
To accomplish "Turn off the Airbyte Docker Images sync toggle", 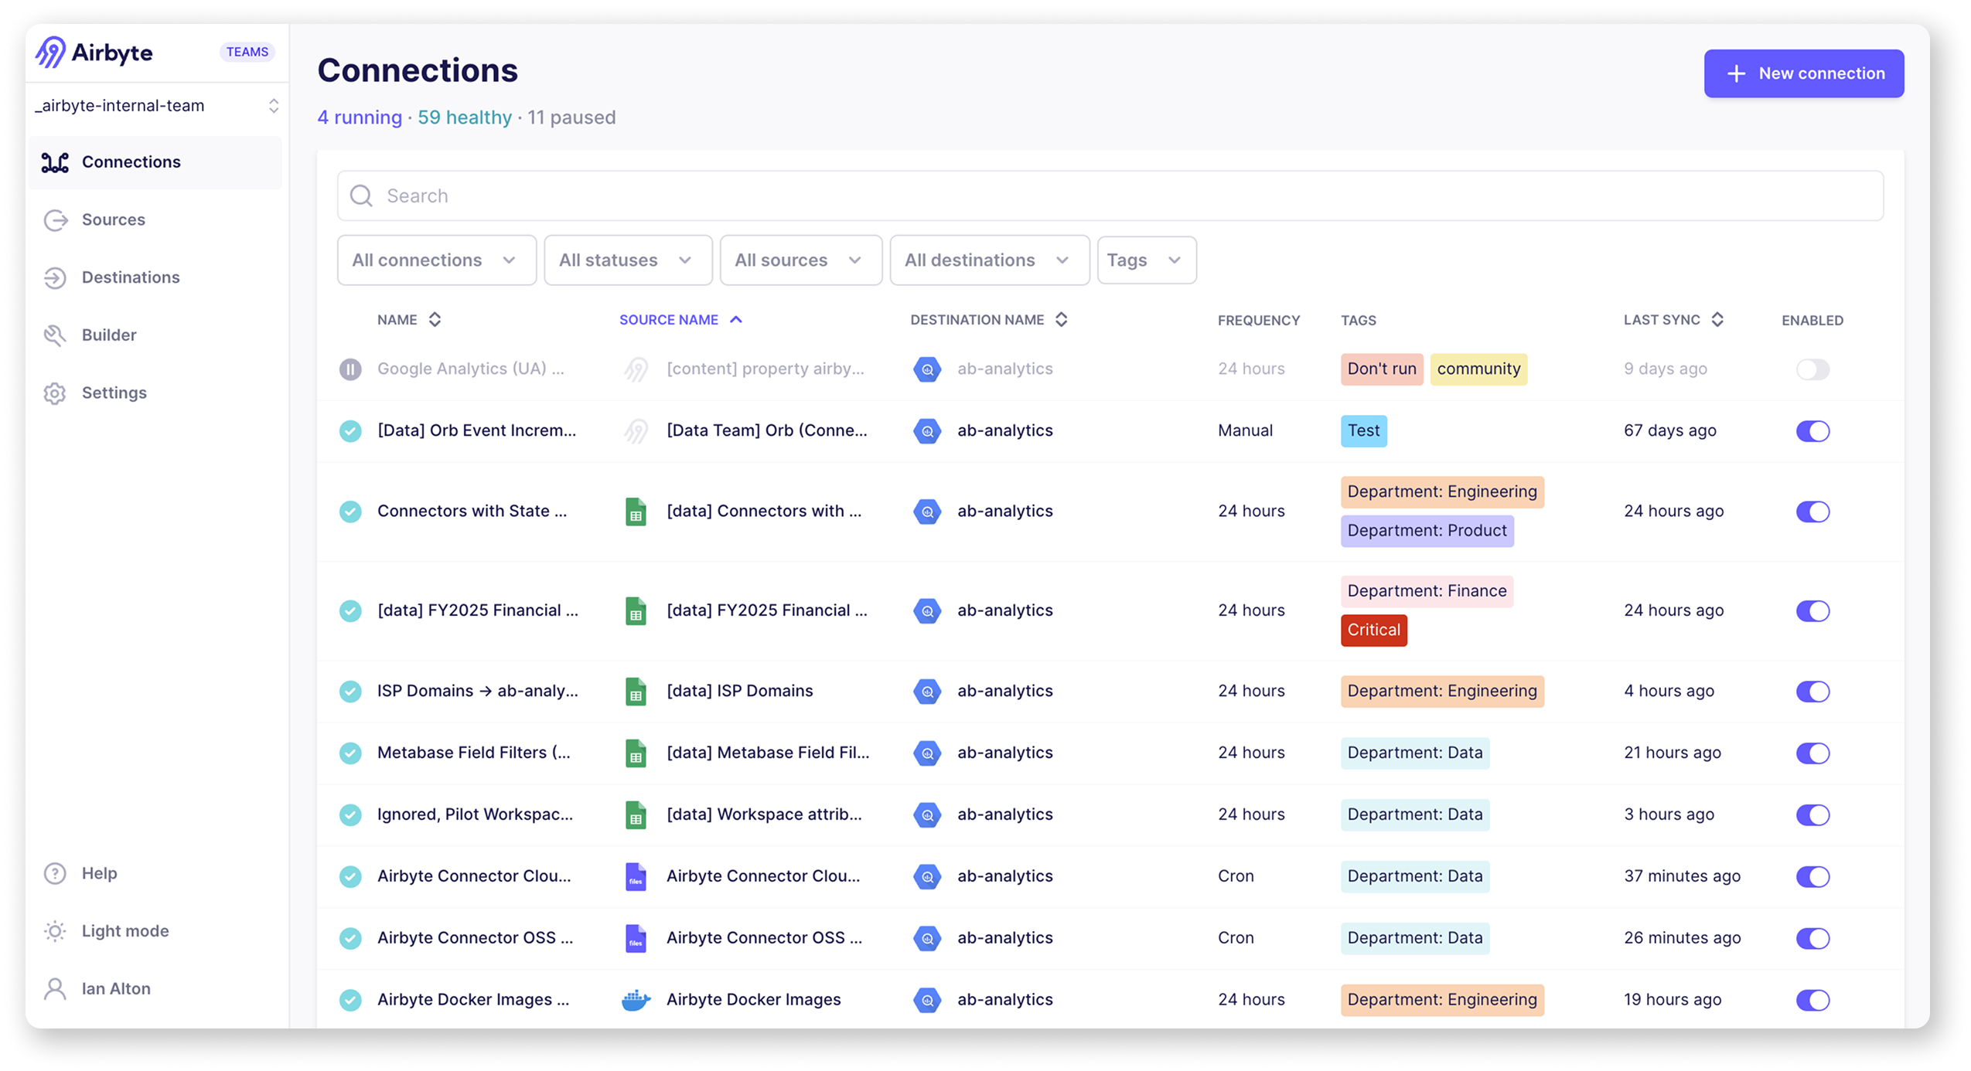I will pyautogui.click(x=1814, y=999).
